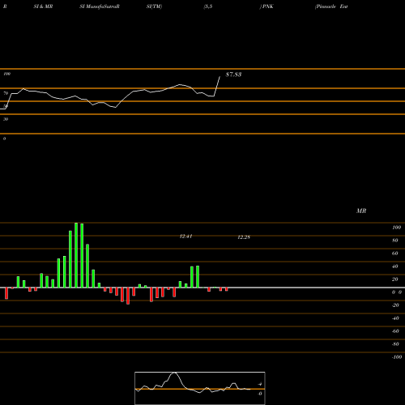Click the 'SI(TM)' header text
Viewport: 405px width, 405px height.
(x=154, y=6)
